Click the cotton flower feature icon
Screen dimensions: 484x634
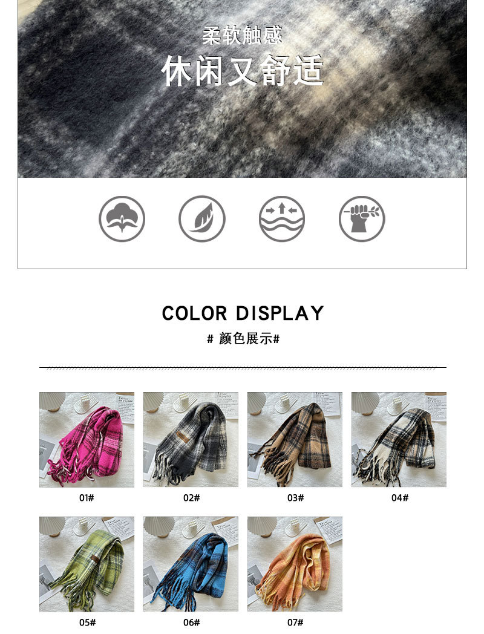point(122,219)
